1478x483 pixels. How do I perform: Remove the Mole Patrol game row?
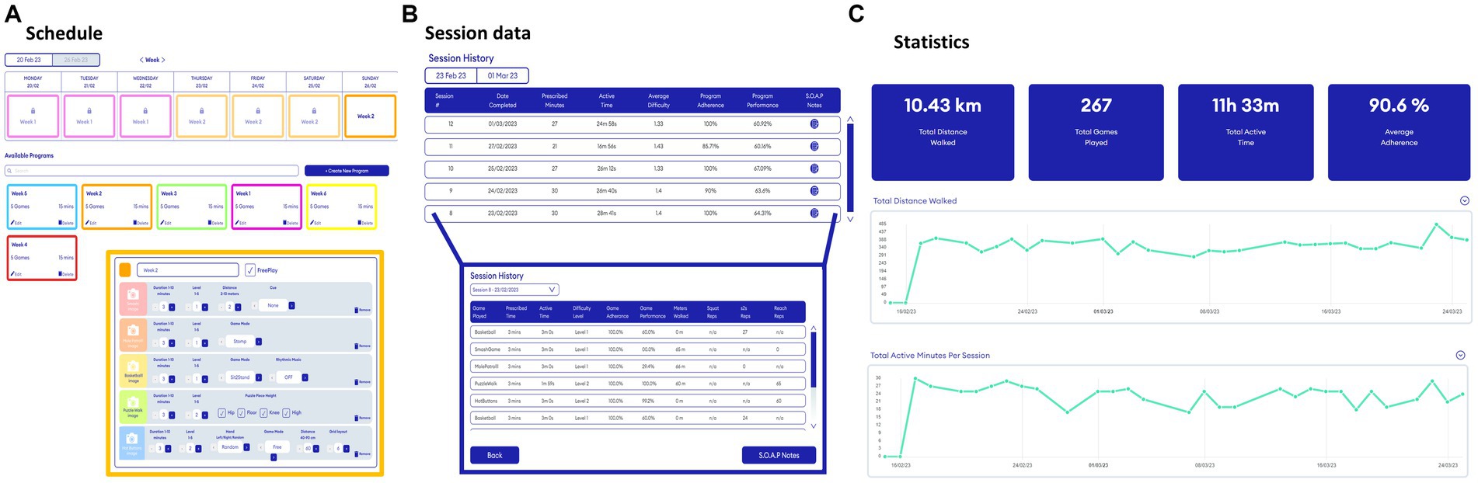[363, 346]
